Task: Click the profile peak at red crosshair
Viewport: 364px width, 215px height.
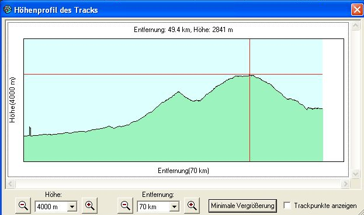Action: [250, 75]
